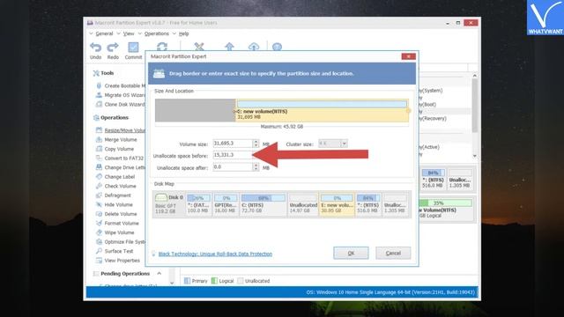Open the View menu
Image resolution: width=564 pixels, height=317 pixels.
point(129,33)
